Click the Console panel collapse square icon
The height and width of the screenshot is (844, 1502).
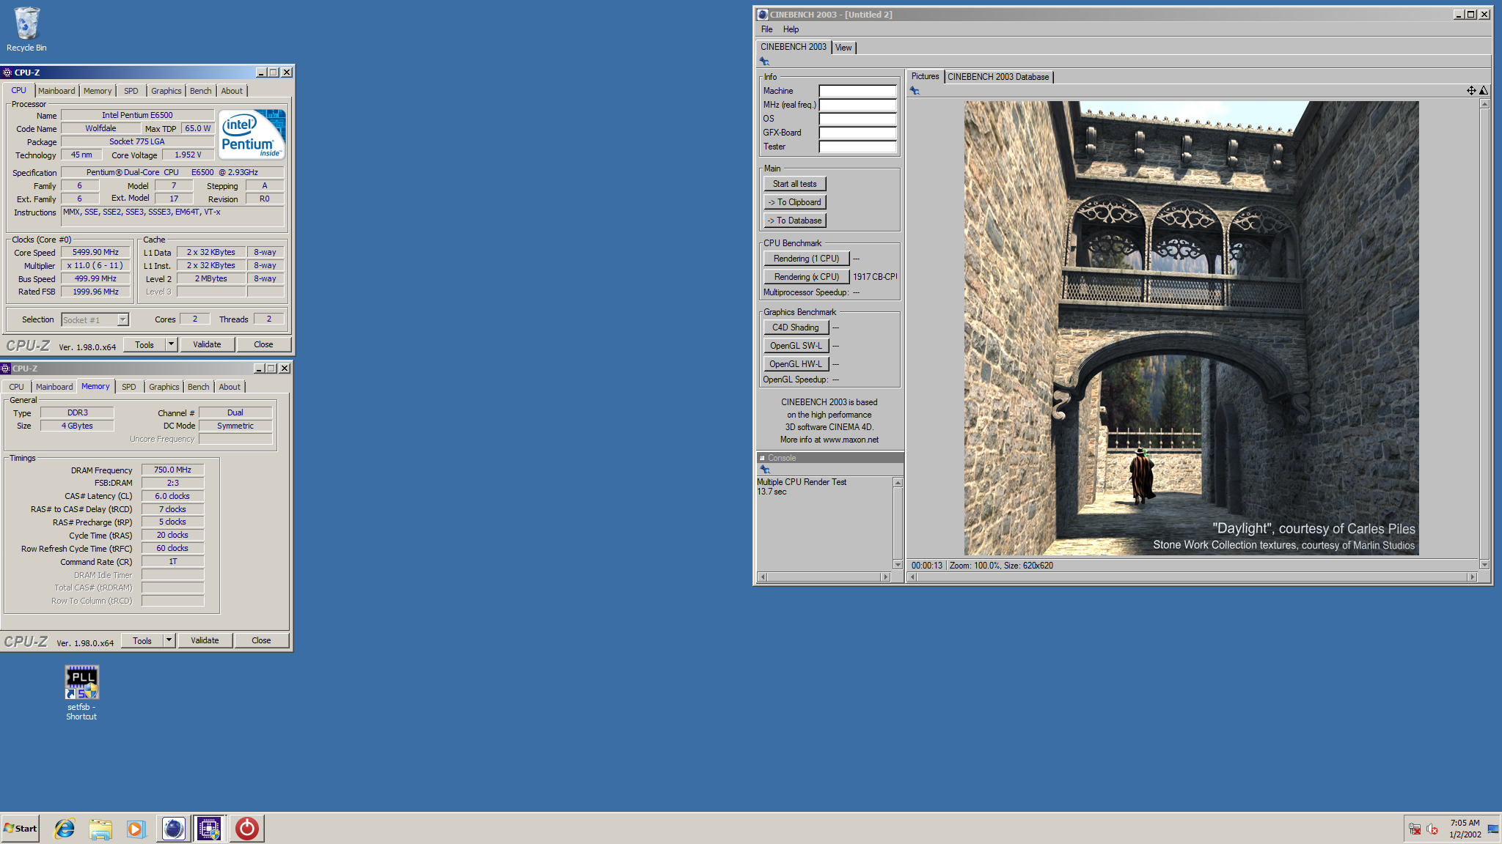coord(762,458)
